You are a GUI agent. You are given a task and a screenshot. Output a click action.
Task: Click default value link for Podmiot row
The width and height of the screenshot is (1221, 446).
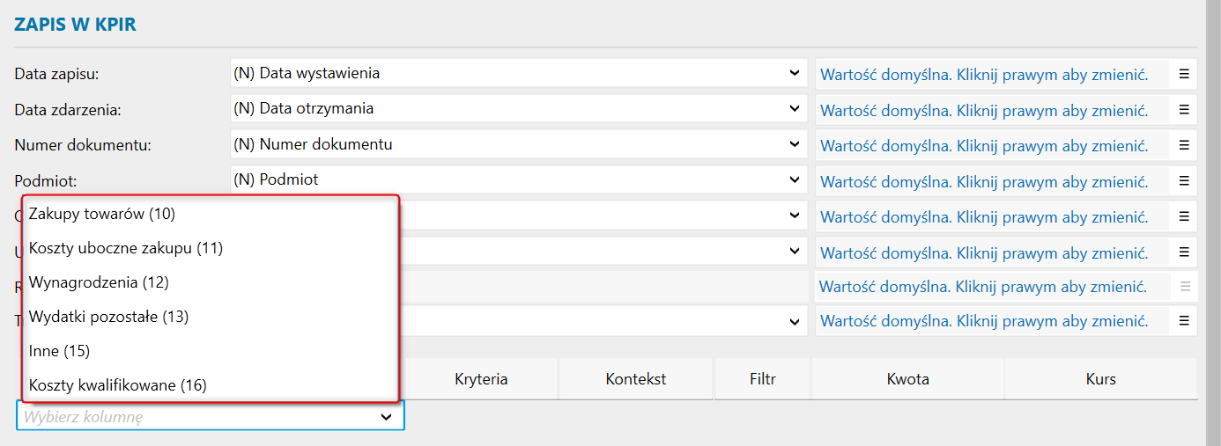pyautogui.click(x=984, y=182)
